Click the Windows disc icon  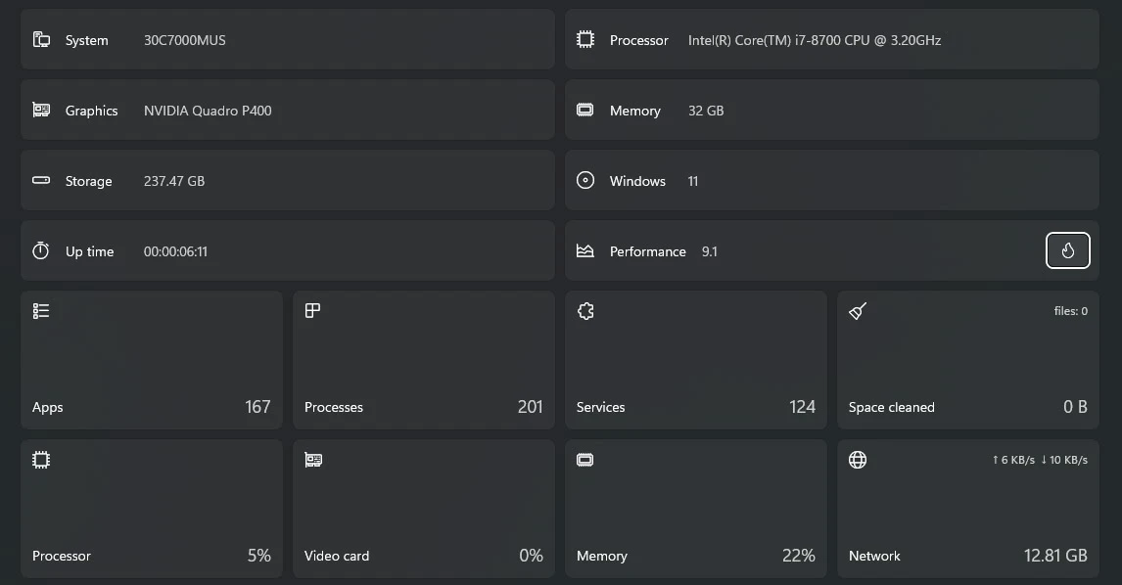coord(585,180)
